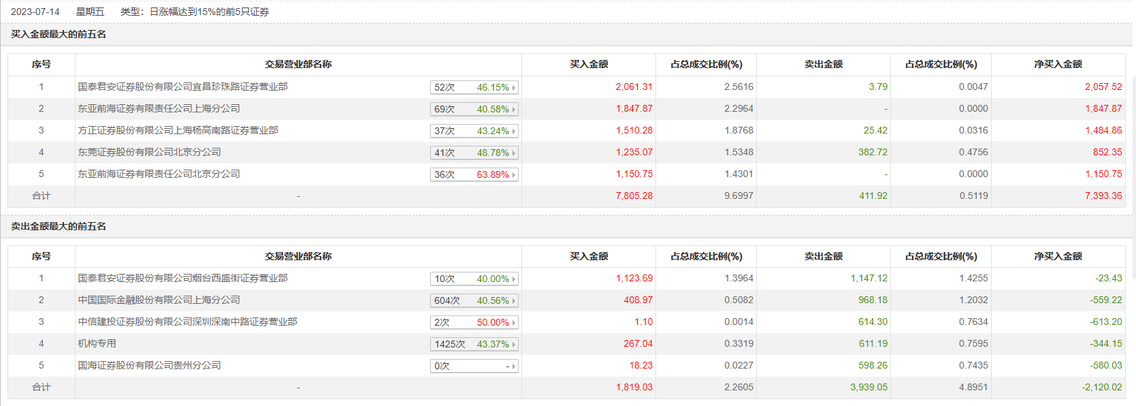Screen dimensions: 1136x406
Task: Open 国泰君安证券烟台西盛街证券营业部 link
Action: (182, 278)
